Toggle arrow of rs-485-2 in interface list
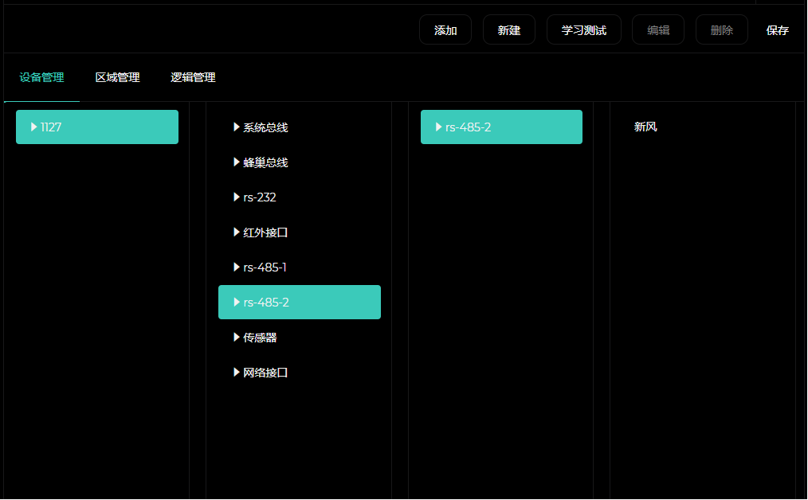The width and height of the screenshot is (808, 500). point(236,302)
